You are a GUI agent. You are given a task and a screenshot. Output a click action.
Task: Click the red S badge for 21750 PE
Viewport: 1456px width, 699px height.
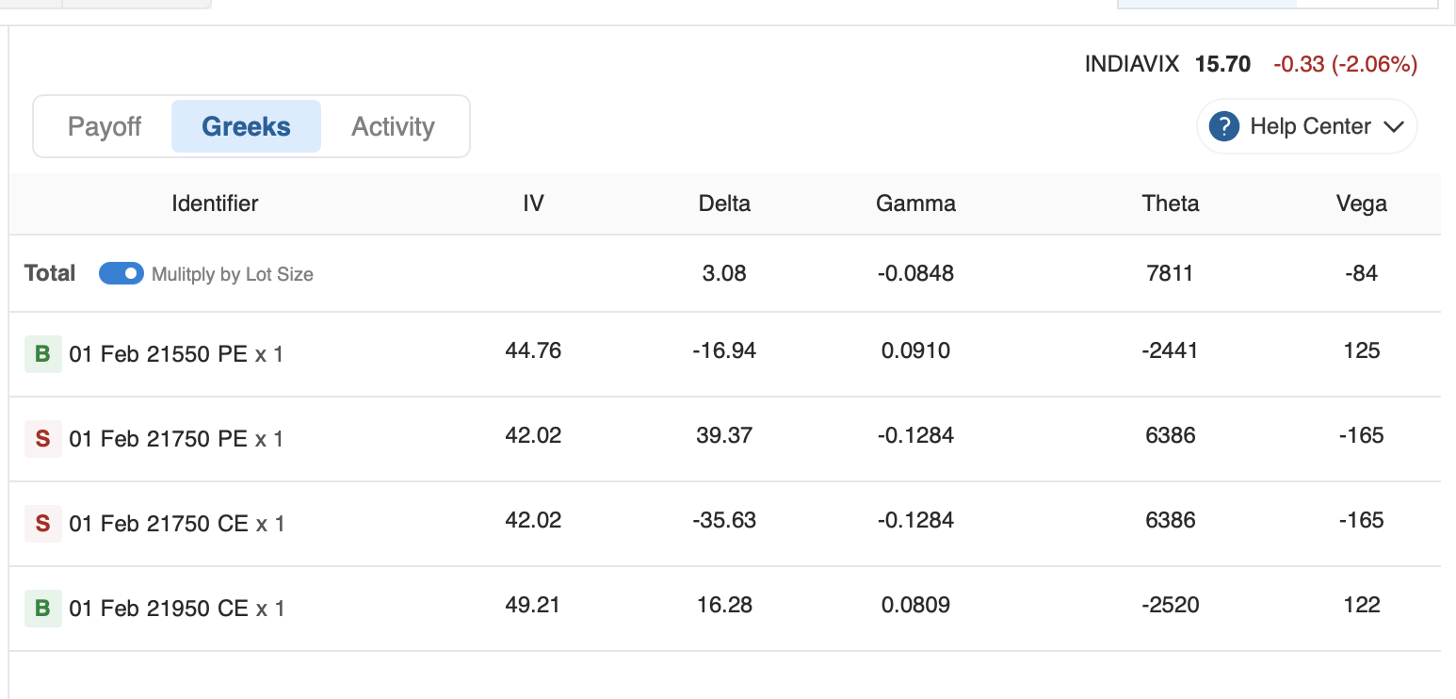42,439
